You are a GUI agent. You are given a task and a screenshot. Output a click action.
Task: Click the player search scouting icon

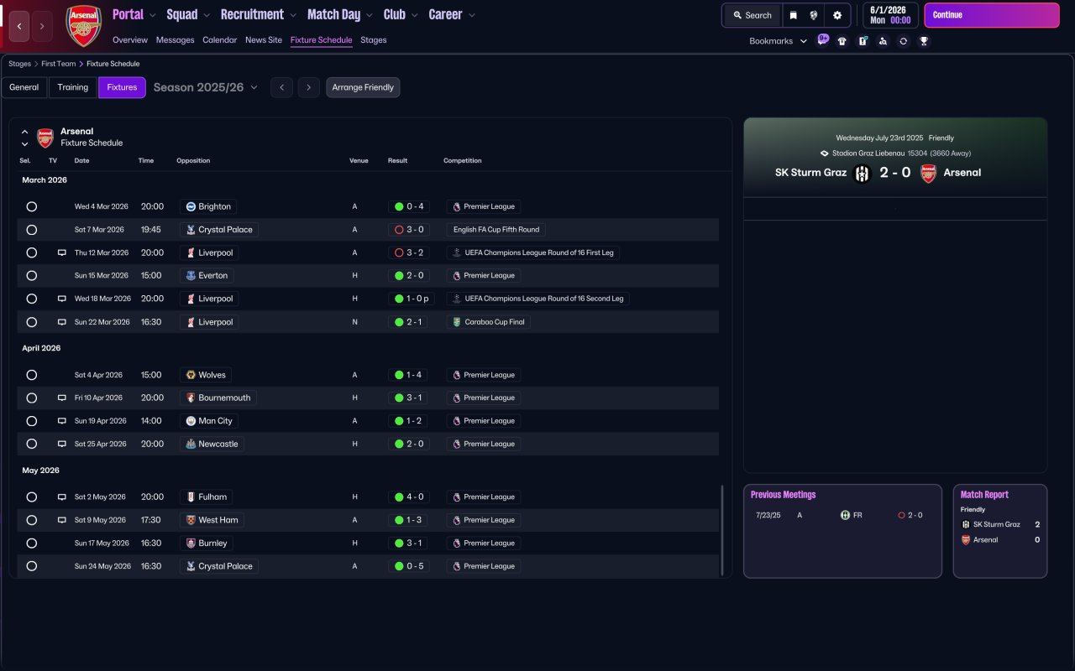883,41
